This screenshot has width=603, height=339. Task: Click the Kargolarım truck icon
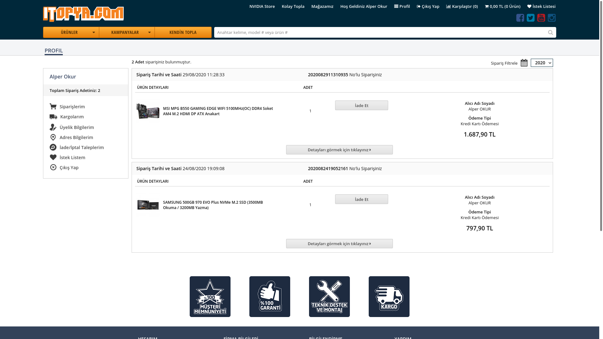(53, 117)
